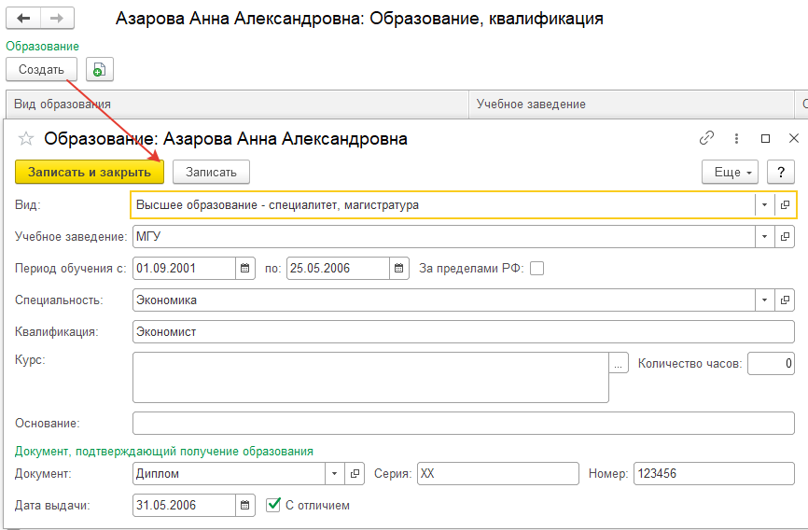
Task: Click the back navigation arrow
Action: tap(23, 19)
